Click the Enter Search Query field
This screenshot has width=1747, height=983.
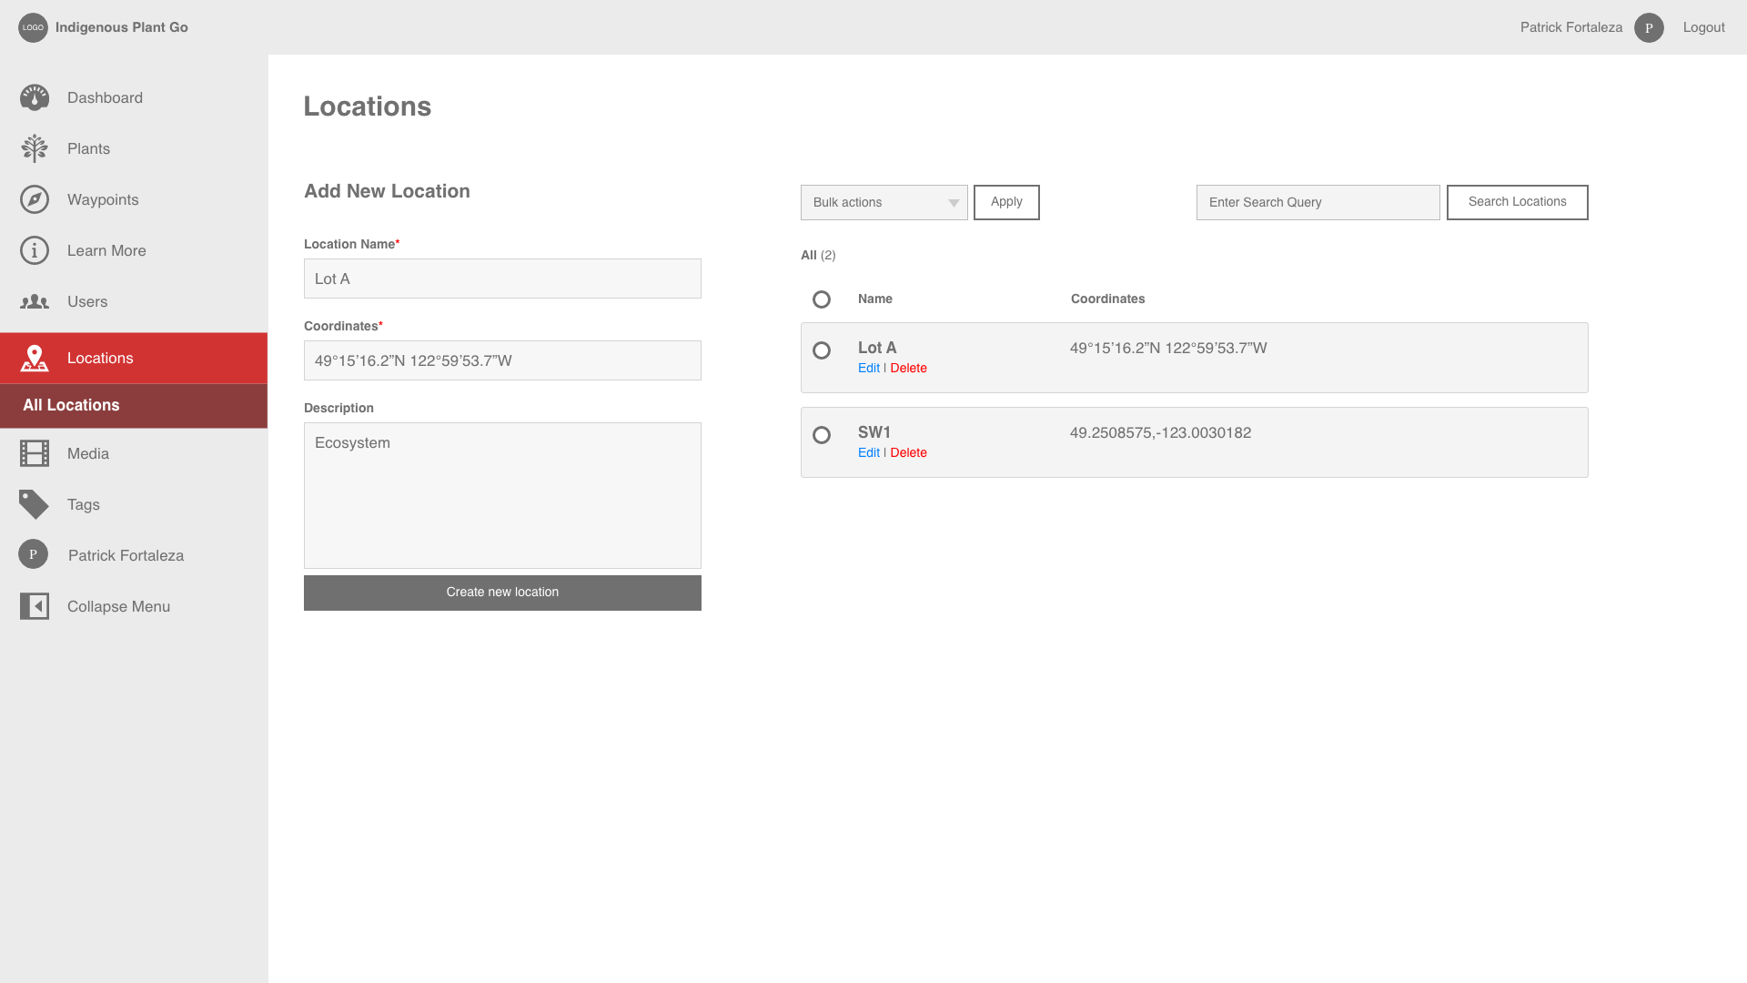[x=1318, y=202]
